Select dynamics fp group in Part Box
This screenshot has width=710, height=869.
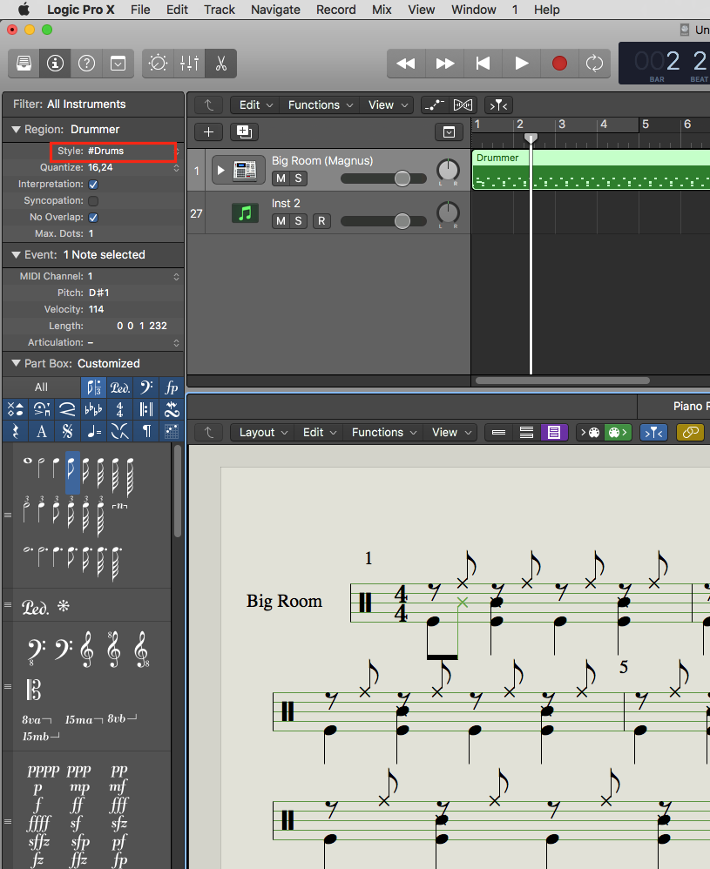172,387
